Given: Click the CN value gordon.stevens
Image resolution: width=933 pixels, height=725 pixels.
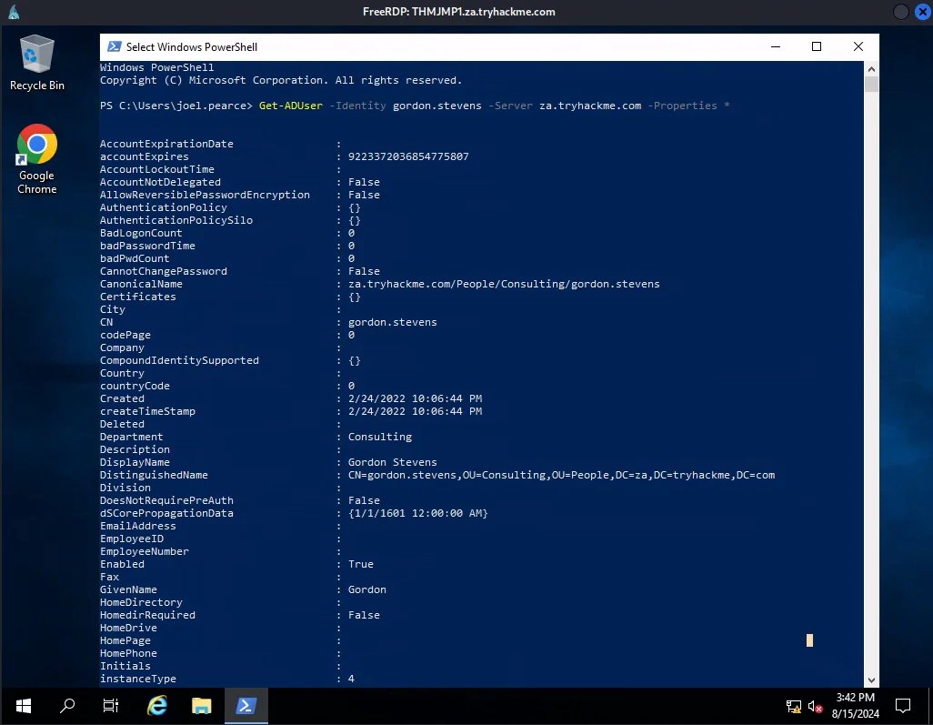Looking at the screenshot, I should click(x=392, y=322).
